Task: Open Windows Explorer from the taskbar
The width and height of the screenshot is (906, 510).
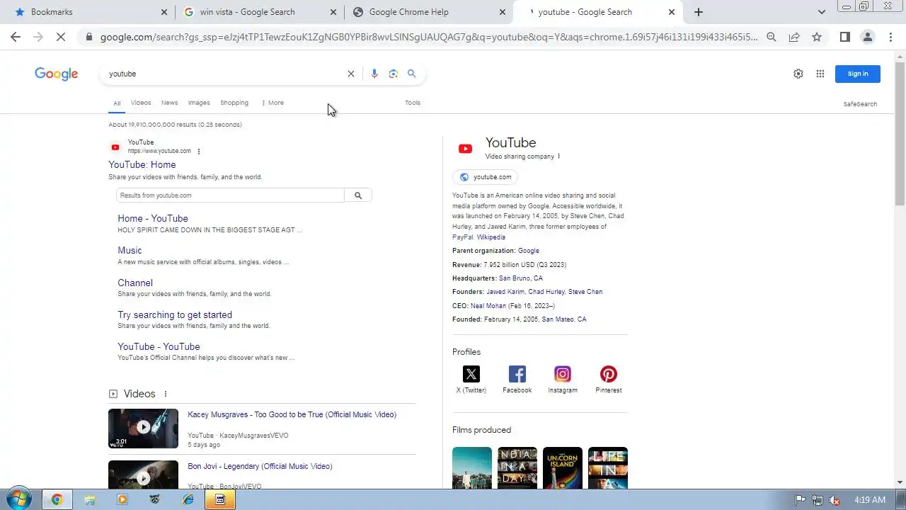Action: click(x=90, y=499)
